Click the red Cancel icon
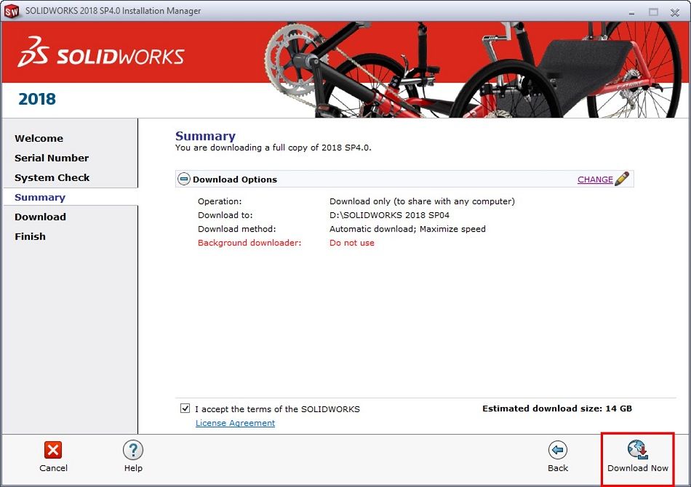The image size is (691, 487). point(53,449)
